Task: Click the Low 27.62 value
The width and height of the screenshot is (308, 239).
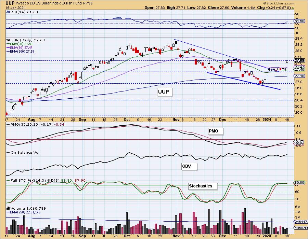Action: [x=196, y=8]
